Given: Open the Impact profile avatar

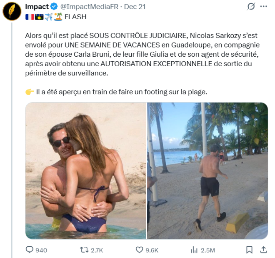Looking at the screenshot, I should (12, 11).
